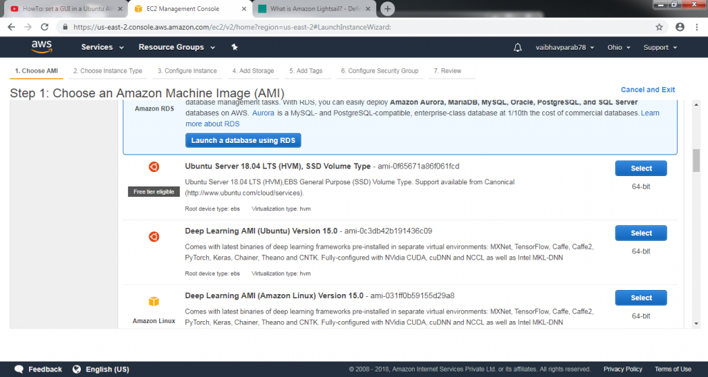Select Ubuntu Server 18.04 LTS AMI
708x377 pixels.
coord(640,168)
